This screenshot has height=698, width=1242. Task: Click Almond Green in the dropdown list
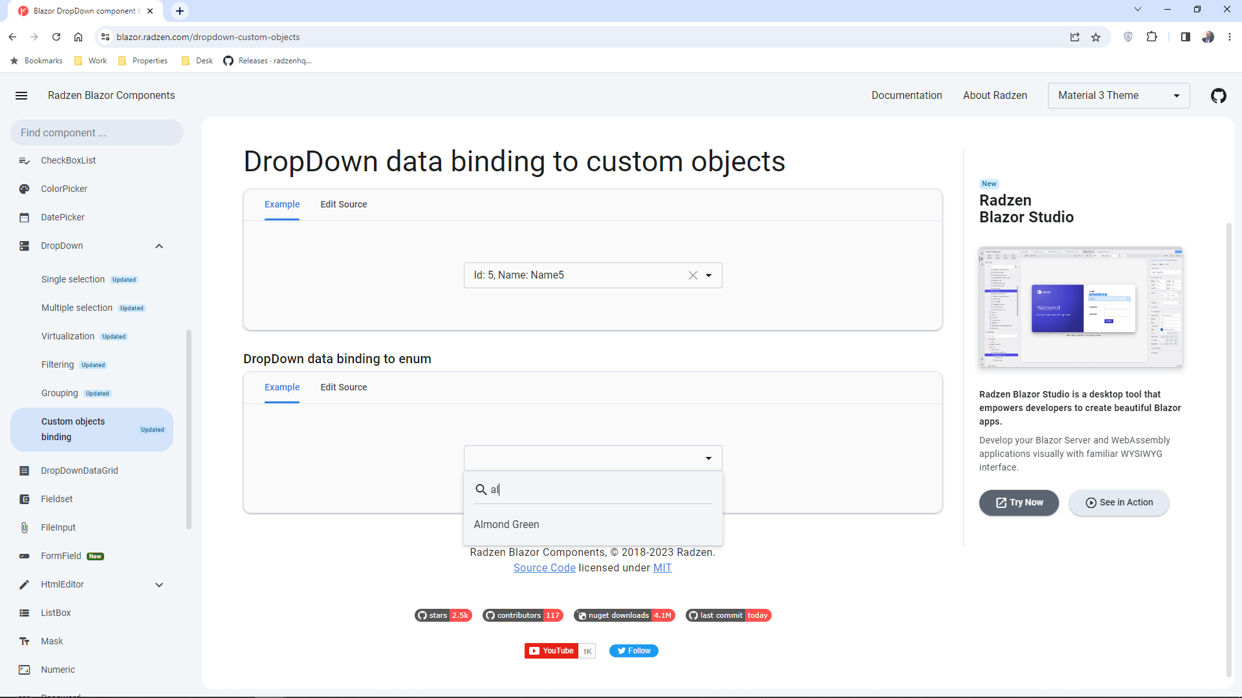tap(507, 524)
